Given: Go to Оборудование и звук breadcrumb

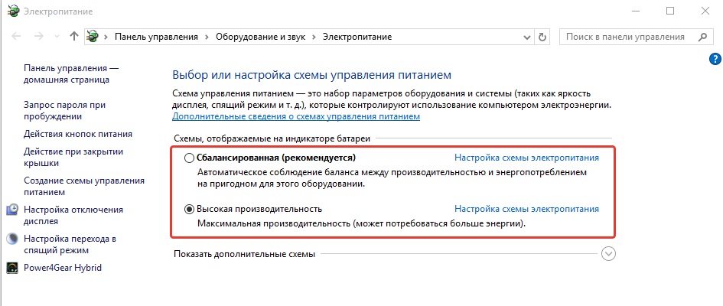Looking at the screenshot, I should (x=260, y=36).
